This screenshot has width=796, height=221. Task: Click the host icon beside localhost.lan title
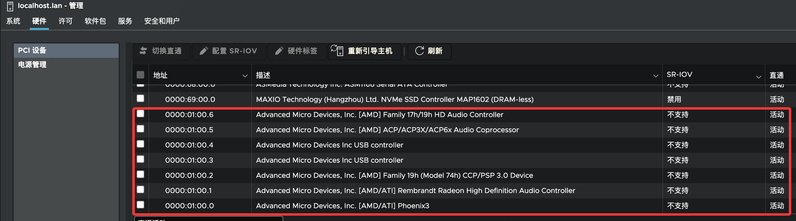coord(10,6)
